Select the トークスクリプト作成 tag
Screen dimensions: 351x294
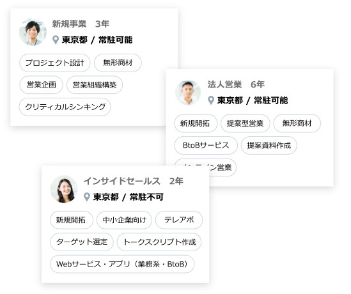(x=159, y=242)
